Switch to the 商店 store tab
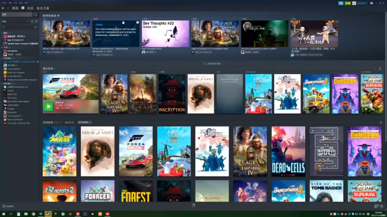 point(15,8)
